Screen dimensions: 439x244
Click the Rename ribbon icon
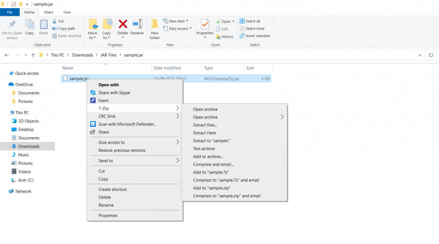[x=137, y=24]
